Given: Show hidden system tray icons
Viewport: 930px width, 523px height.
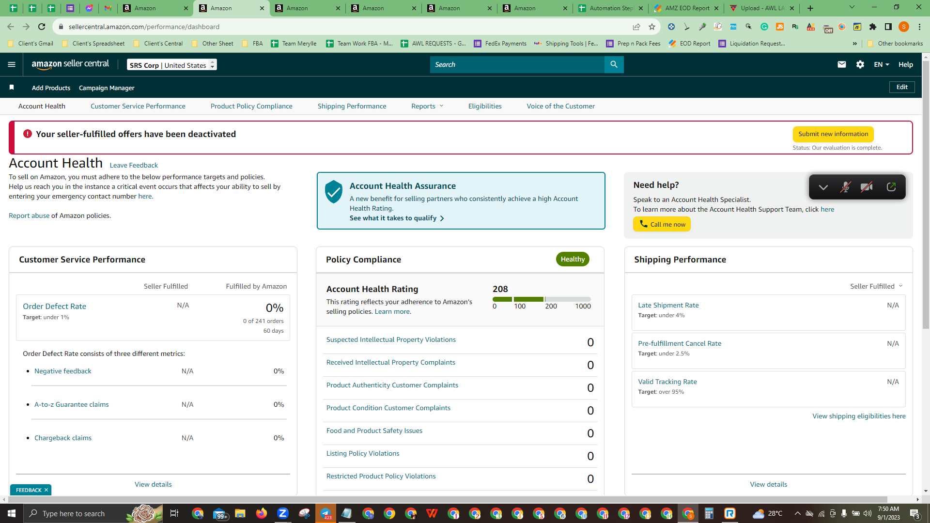Looking at the screenshot, I should point(797,513).
